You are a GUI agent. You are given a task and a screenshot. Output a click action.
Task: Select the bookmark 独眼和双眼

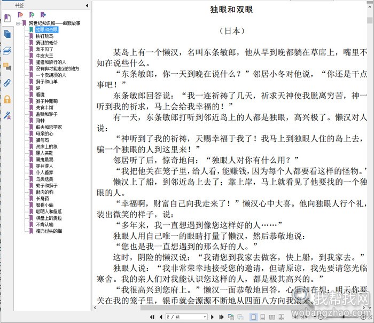pos(47,29)
